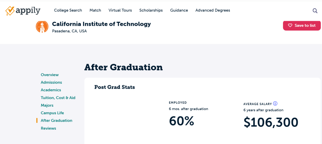The height and width of the screenshot is (144, 322).
Task: Click the Save to list button
Action: point(302,25)
